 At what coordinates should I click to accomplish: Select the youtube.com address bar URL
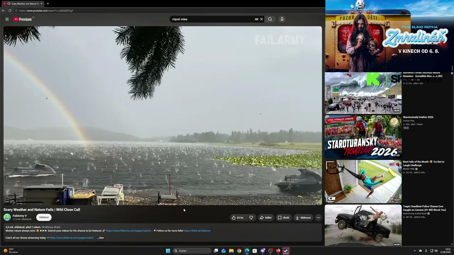coord(46,11)
